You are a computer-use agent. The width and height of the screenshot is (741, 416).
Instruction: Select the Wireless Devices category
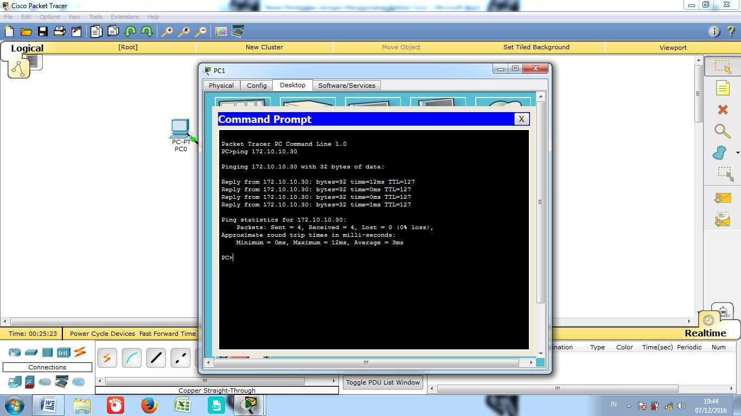63,353
